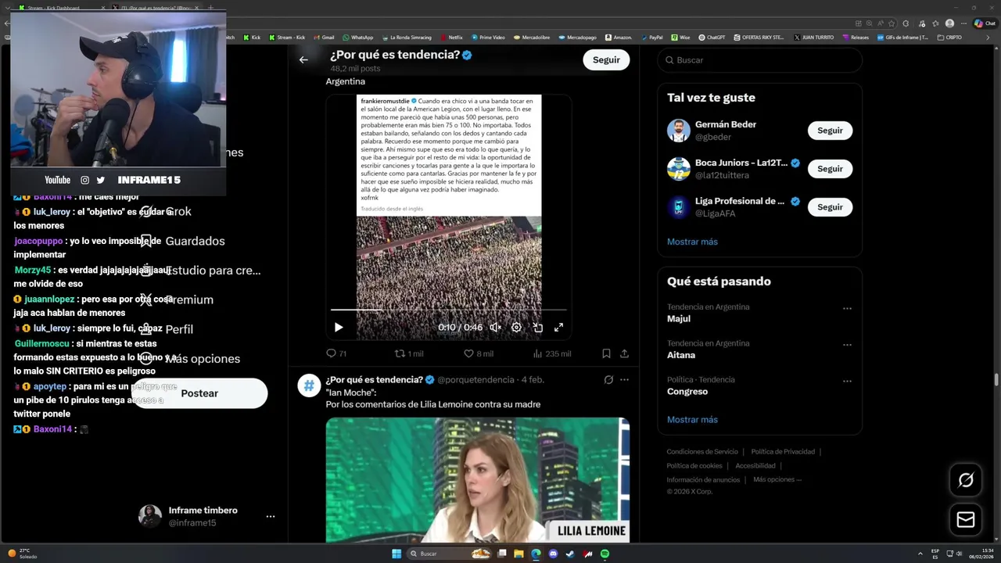Open Más opciones in the sidebar
The height and width of the screenshot is (563, 1001).
tap(190, 359)
